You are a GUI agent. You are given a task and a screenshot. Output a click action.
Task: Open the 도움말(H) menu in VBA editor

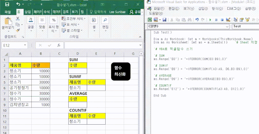point(156,14)
